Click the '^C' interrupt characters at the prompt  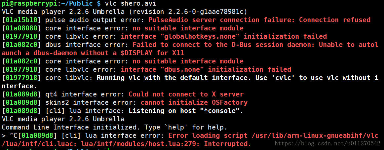coord(14,136)
